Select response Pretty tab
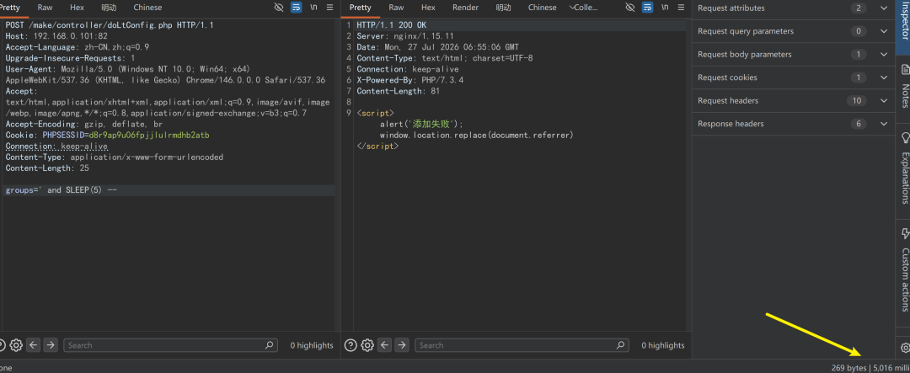The height and width of the screenshot is (373, 910). (361, 8)
